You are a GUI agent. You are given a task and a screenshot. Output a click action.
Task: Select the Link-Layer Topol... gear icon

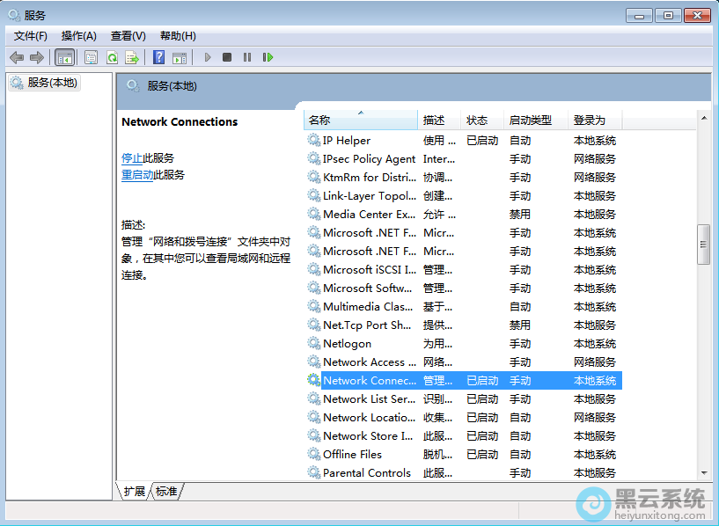[313, 195]
